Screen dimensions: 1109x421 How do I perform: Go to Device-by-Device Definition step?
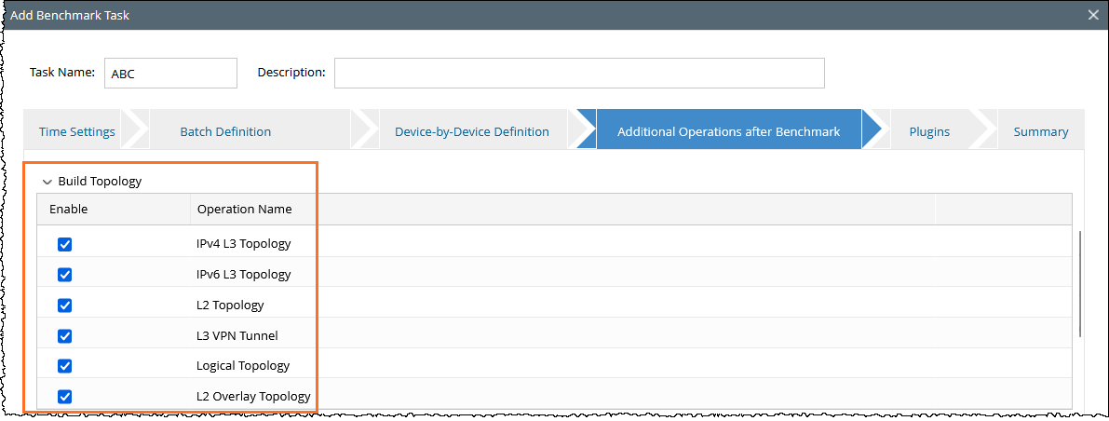(471, 131)
